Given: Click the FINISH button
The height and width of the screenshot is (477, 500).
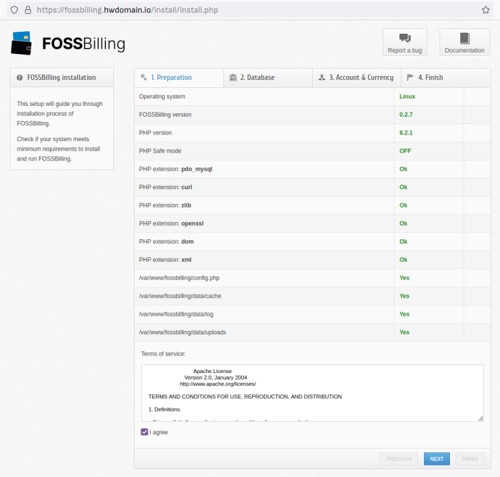Looking at the screenshot, I should point(470,459).
